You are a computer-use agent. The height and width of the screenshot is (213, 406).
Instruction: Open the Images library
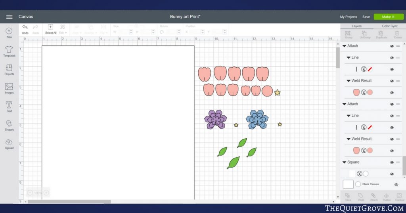[x=9, y=88]
